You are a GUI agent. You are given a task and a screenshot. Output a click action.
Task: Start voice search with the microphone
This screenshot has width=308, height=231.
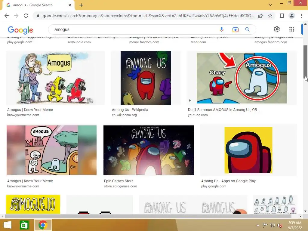[x=222, y=29]
